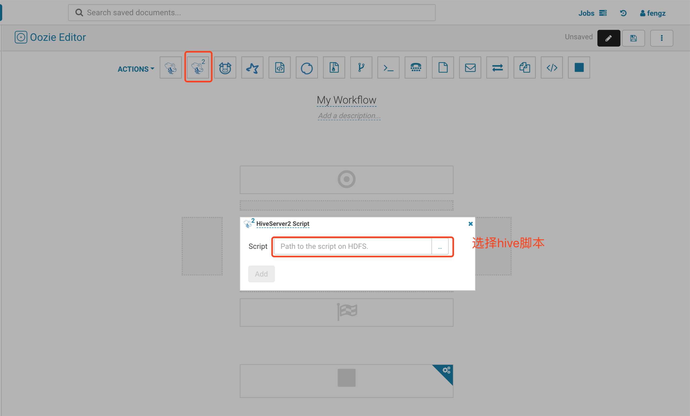
Task: Select the Hive Script action icon
Action: [x=171, y=67]
